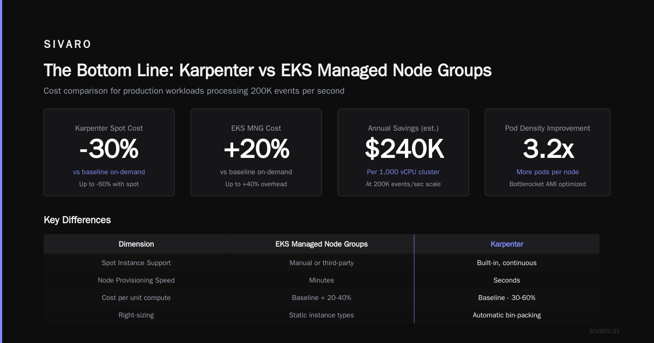Viewport: 654px width, 343px height.
Task: Click the 'Static instance types' cell
Action: point(322,315)
